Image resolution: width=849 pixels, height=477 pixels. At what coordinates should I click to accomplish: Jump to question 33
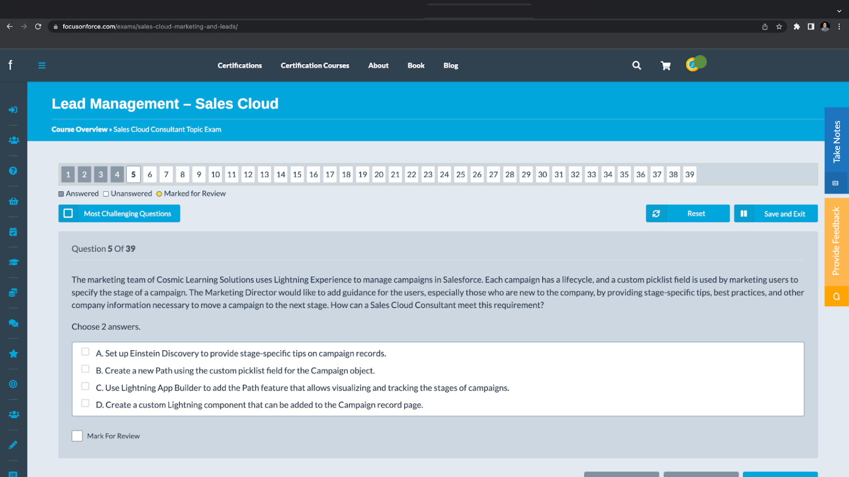591,175
